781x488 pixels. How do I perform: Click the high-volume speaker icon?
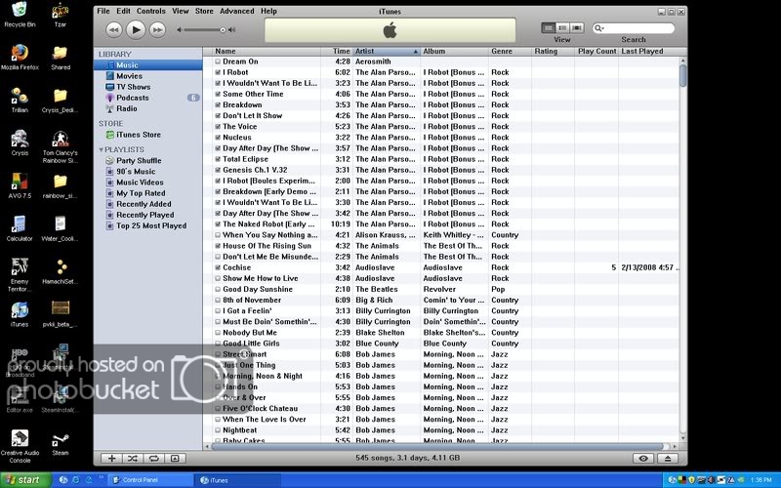(x=231, y=30)
